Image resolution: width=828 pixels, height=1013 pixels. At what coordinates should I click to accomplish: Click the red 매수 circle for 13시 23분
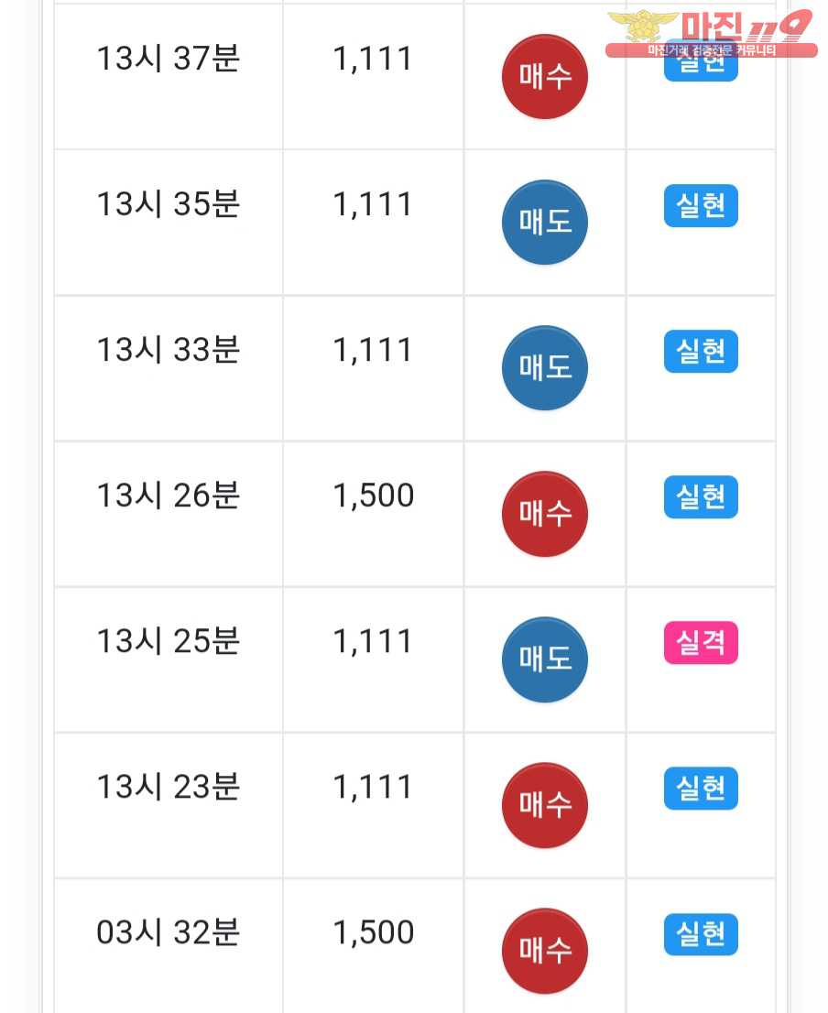545,805
